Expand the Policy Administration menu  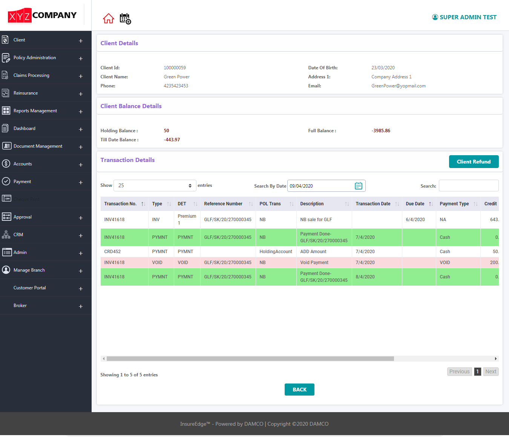81,58
